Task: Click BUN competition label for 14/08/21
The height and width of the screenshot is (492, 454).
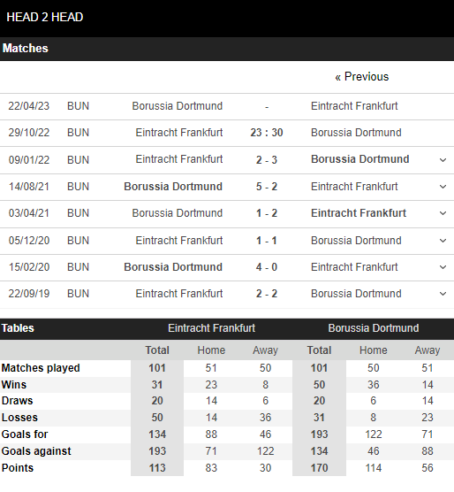Action: [78, 187]
